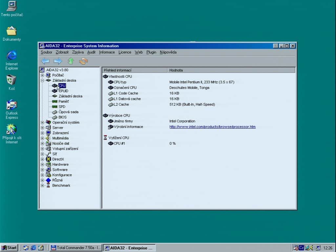This screenshot has height=252, width=336.
Task: Open the Koš recycle bin desktop icon
Action: tap(11, 82)
